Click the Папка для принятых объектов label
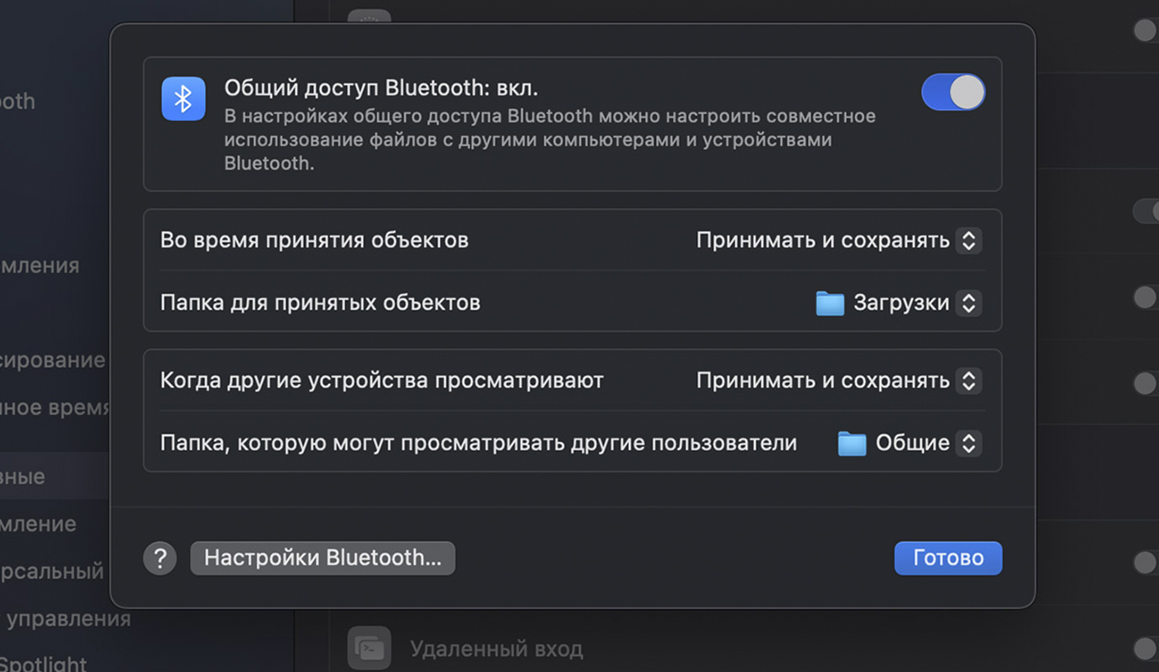Viewport: 1159px width, 672px height. click(320, 302)
